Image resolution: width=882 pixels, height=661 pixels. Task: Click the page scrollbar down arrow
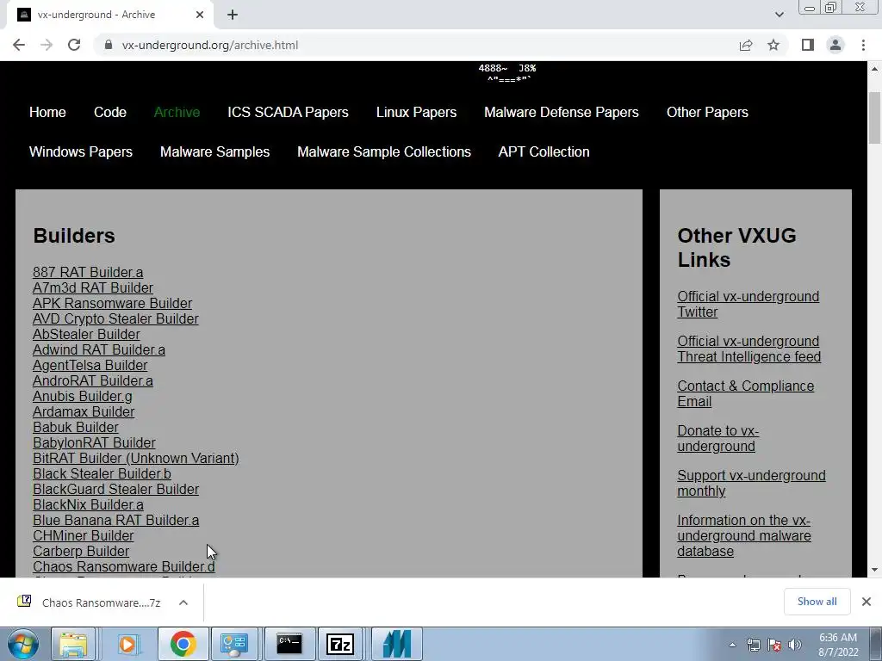tap(874, 570)
